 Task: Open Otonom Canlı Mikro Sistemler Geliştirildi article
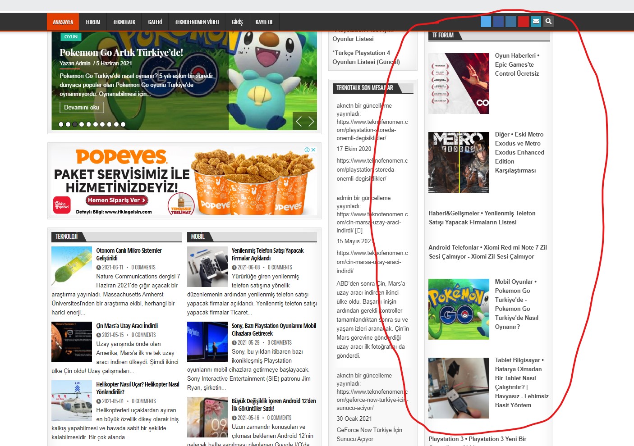tap(129, 254)
